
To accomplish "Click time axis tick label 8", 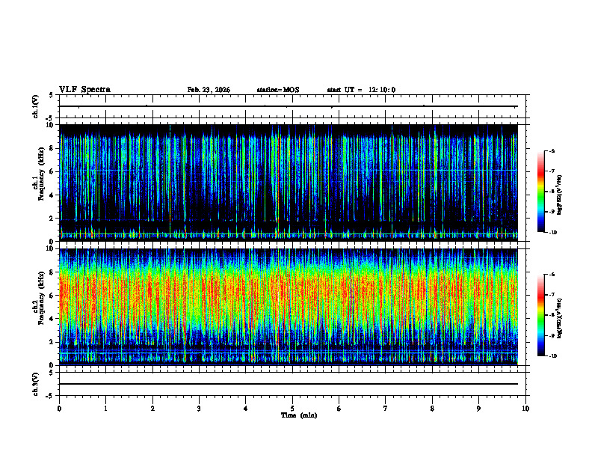I will click(x=432, y=409).
